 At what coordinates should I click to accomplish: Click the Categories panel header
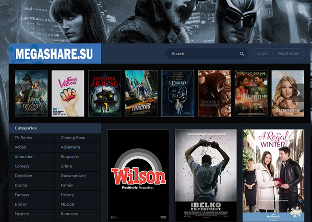tap(55, 128)
